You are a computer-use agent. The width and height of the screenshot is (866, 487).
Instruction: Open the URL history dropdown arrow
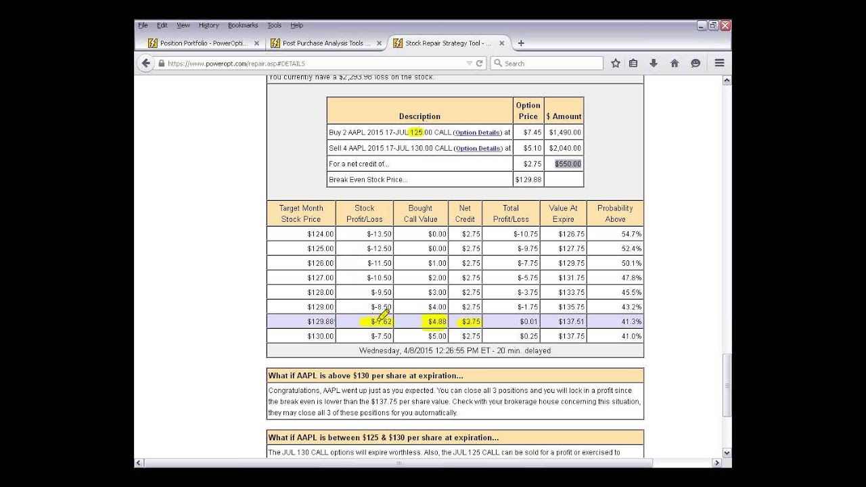pos(469,64)
